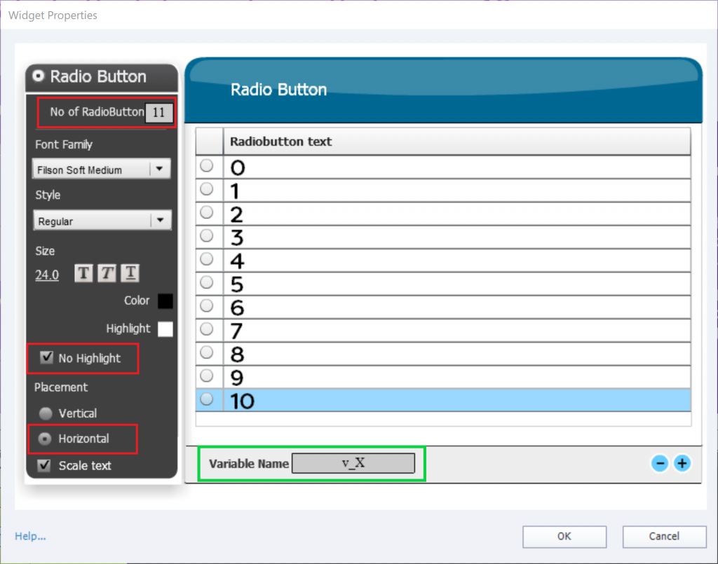Select Horizontal placement option
Screen dimensions: 718x564
point(46,439)
